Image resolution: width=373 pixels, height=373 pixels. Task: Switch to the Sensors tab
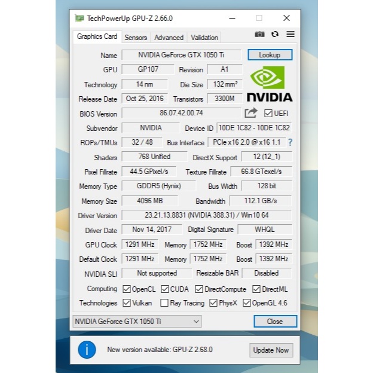click(136, 38)
